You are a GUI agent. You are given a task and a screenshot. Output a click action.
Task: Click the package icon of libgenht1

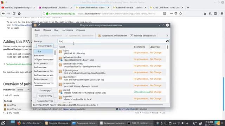tap(60, 98)
